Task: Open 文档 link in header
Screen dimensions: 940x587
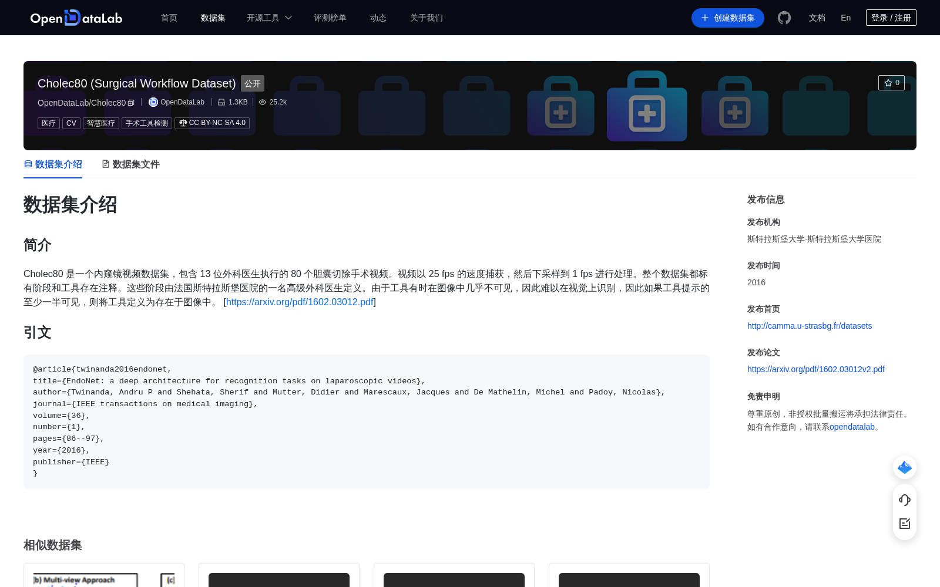Action: coord(817,18)
